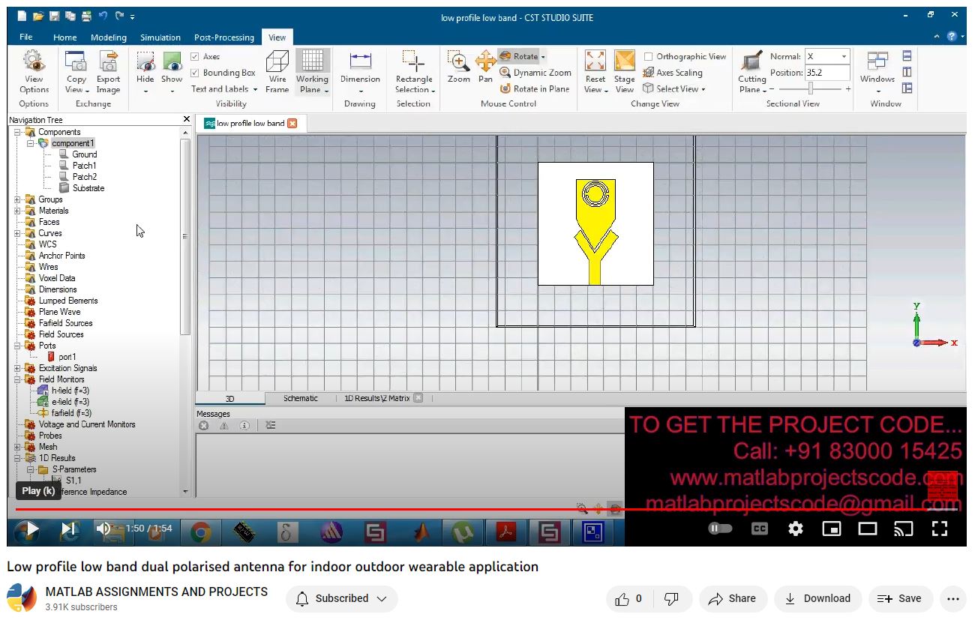
Task: Toggle the Working Plane icon
Action: [x=312, y=64]
